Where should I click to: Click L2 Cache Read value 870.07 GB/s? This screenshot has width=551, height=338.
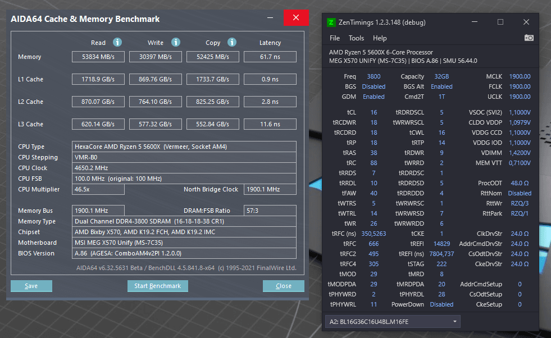coord(98,102)
